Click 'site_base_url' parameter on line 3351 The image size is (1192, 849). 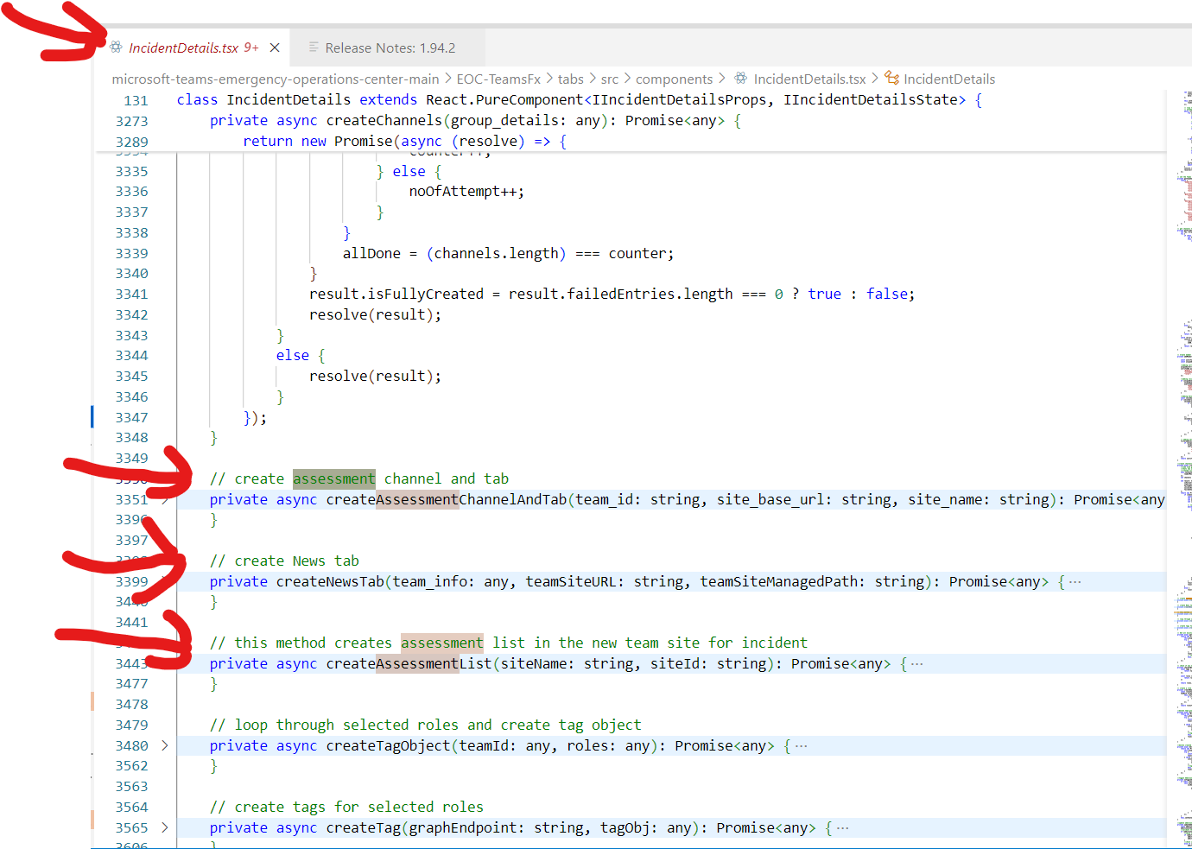(x=770, y=499)
